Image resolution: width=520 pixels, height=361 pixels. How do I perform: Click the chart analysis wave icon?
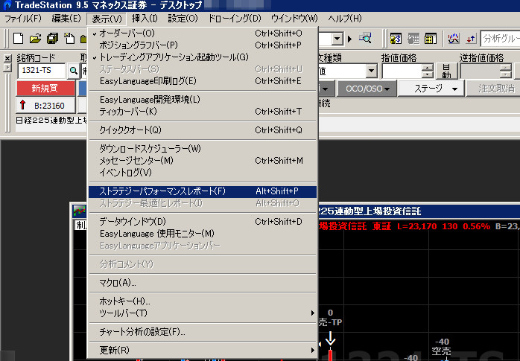pos(453,39)
